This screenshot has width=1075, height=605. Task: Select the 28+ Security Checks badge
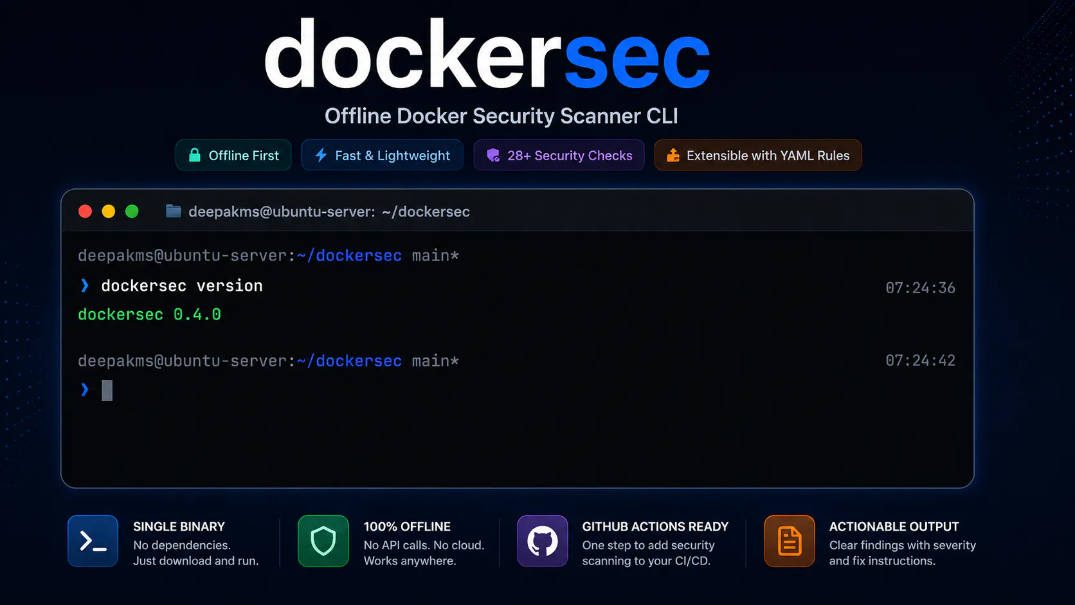tap(559, 155)
